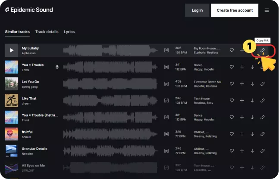Like the My Lullaby track

tap(232, 50)
